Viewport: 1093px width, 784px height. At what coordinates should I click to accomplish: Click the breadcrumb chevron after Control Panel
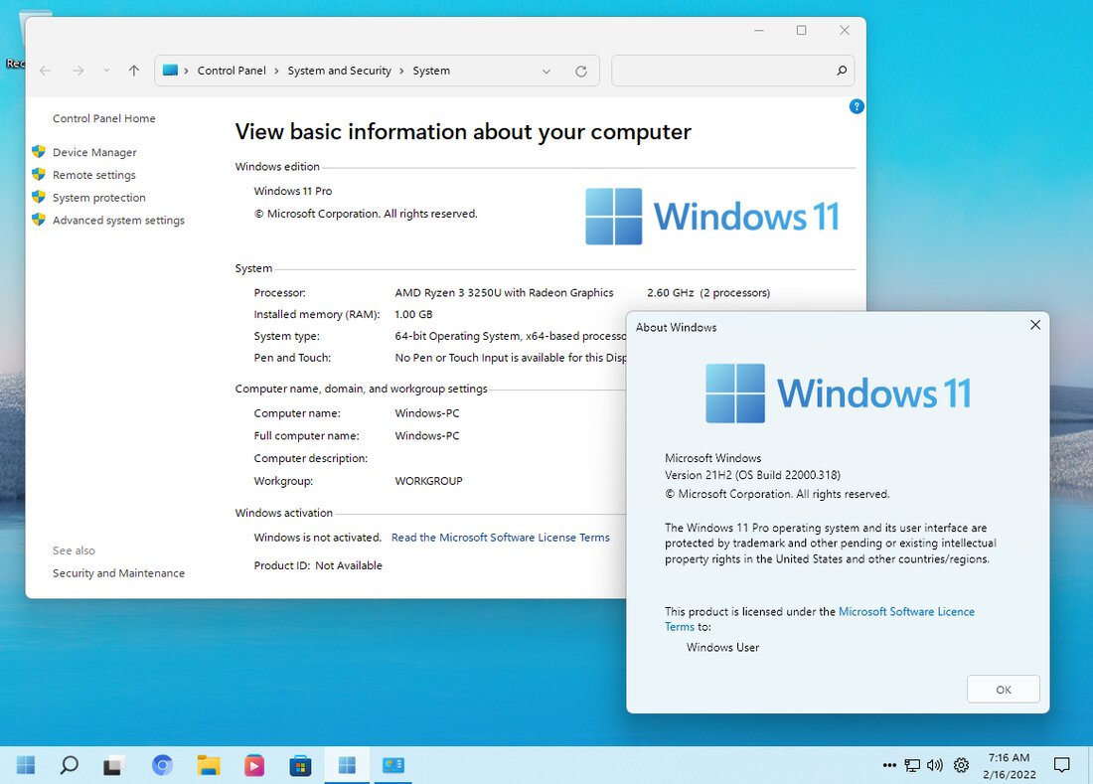[277, 72]
